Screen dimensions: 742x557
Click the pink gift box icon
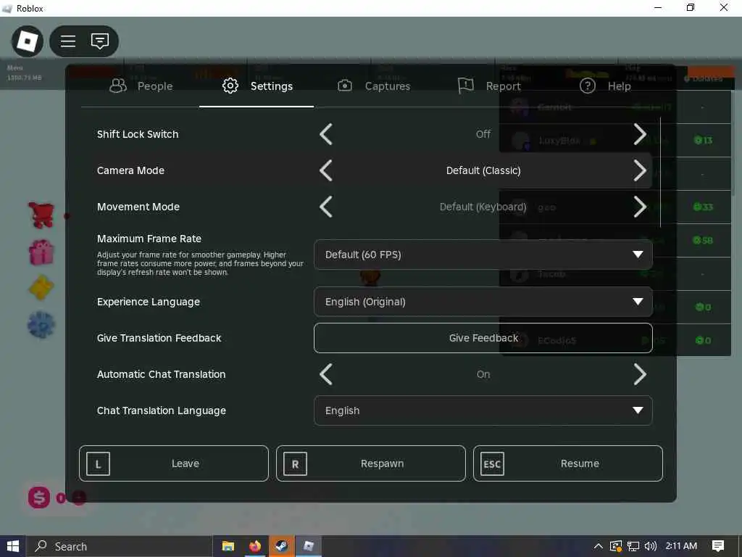[41, 252]
